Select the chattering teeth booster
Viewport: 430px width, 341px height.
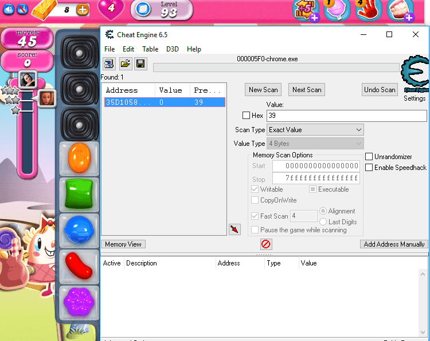click(x=400, y=10)
